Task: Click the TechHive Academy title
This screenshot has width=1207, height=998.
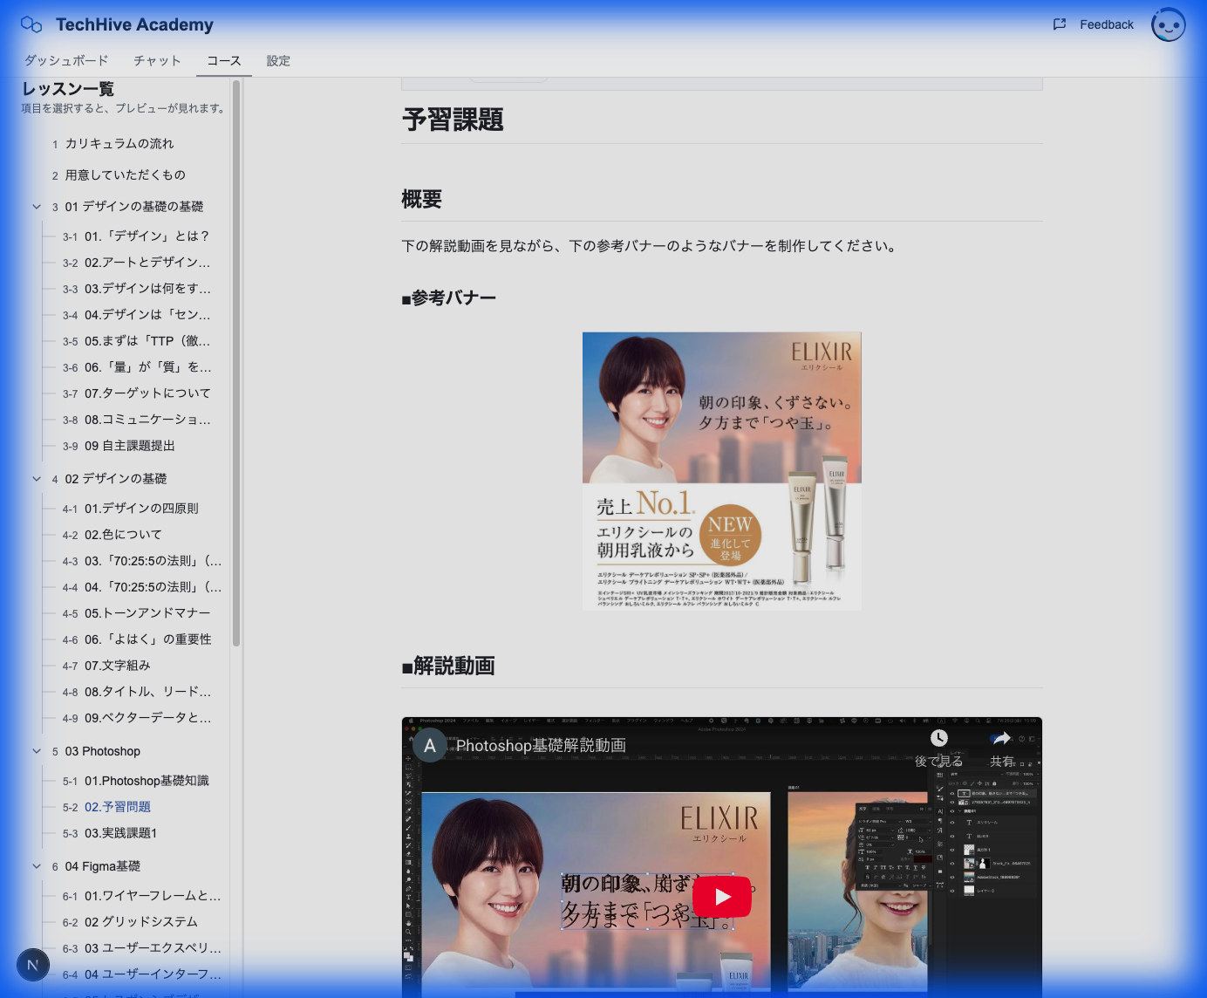Action: [x=134, y=24]
